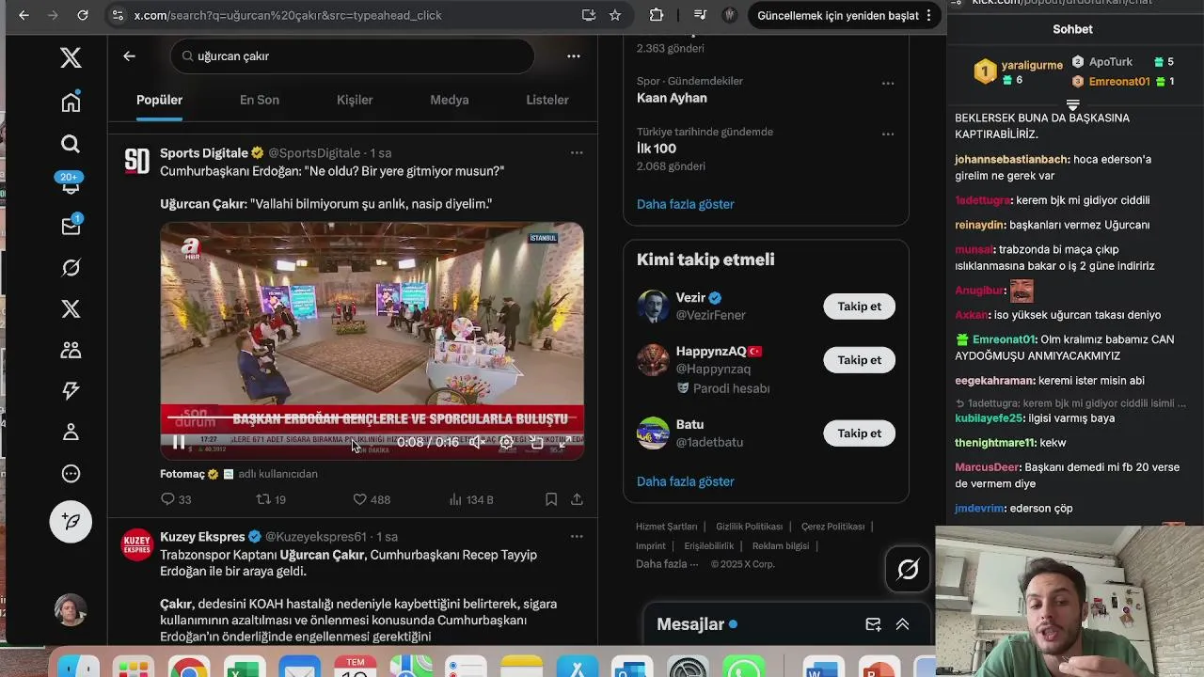Follow Vezir with Takip et button

pos(860,307)
